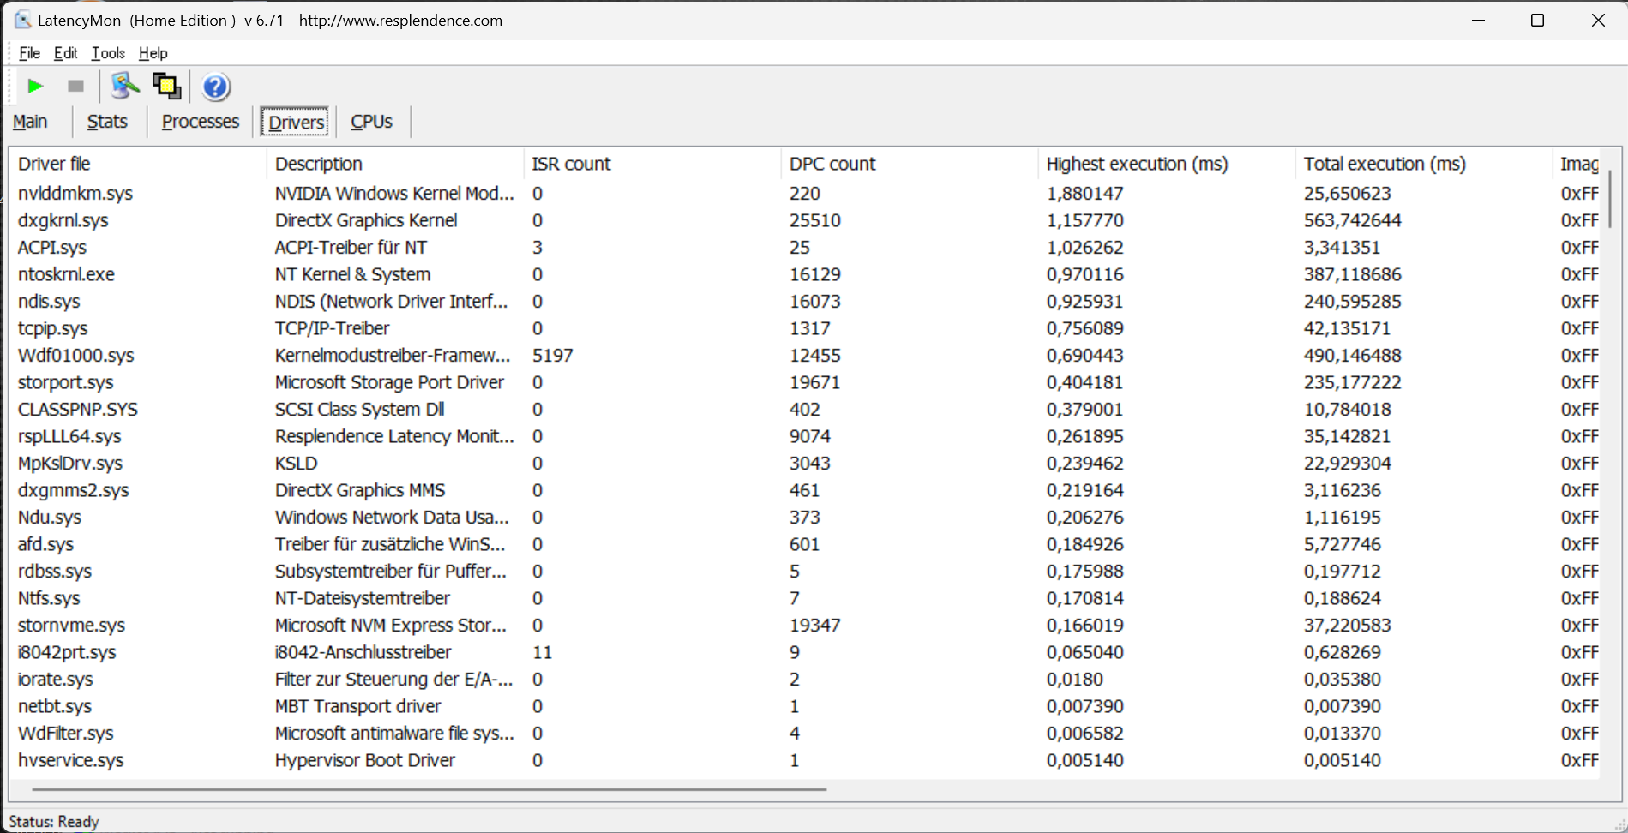Select the nvlddmkm.sys driver row

[x=804, y=194]
